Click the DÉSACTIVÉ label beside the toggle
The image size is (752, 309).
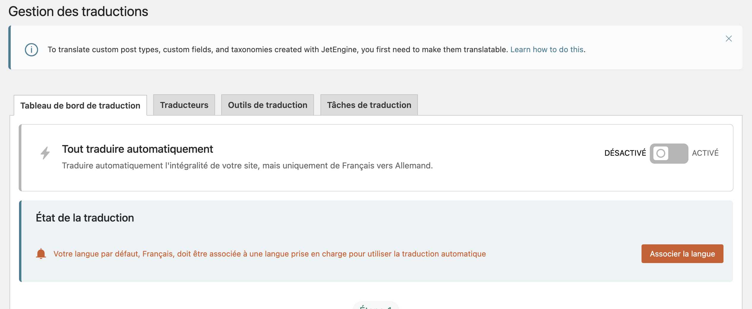[x=625, y=153]
